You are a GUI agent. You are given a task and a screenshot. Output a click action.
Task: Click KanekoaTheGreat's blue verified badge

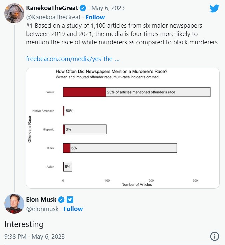coord(83,8)
